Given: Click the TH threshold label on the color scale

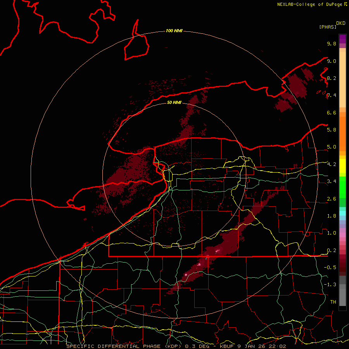Looking at the screenshot, I should click(333, 302).
